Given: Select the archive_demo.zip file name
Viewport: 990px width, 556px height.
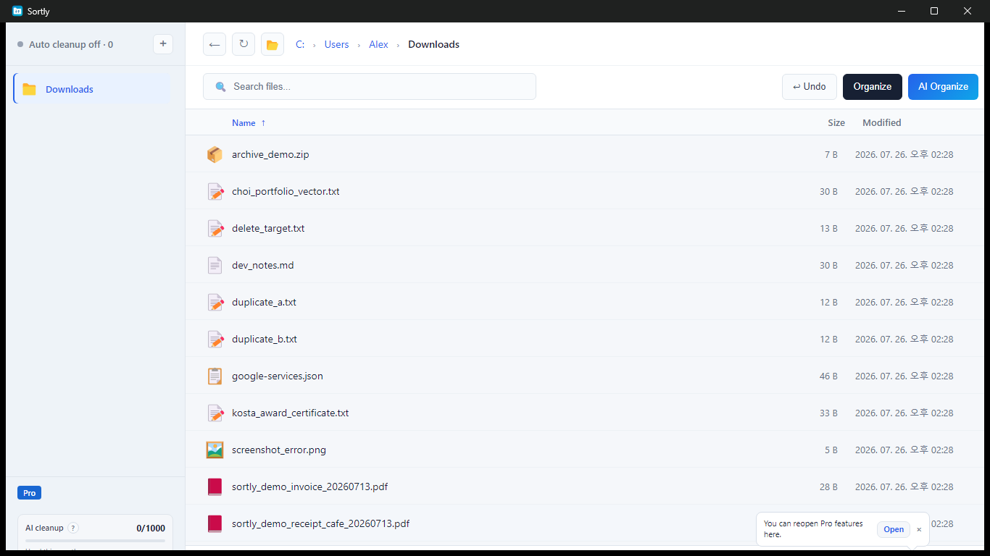Looking at the screenshot, I should 270,154.
